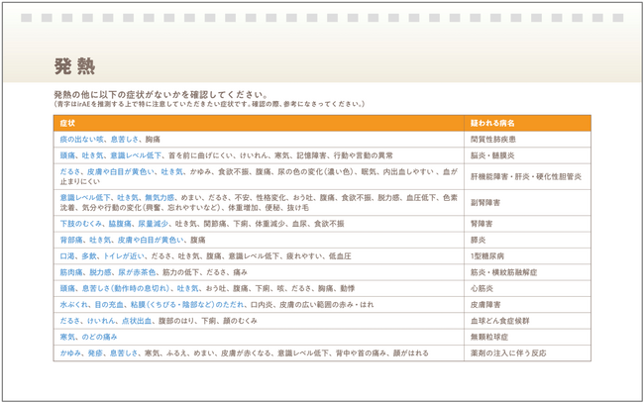Select the cell '脳炎・髄膜炎'
Screen dimensions: 644x403
click(x=527, y=155)
